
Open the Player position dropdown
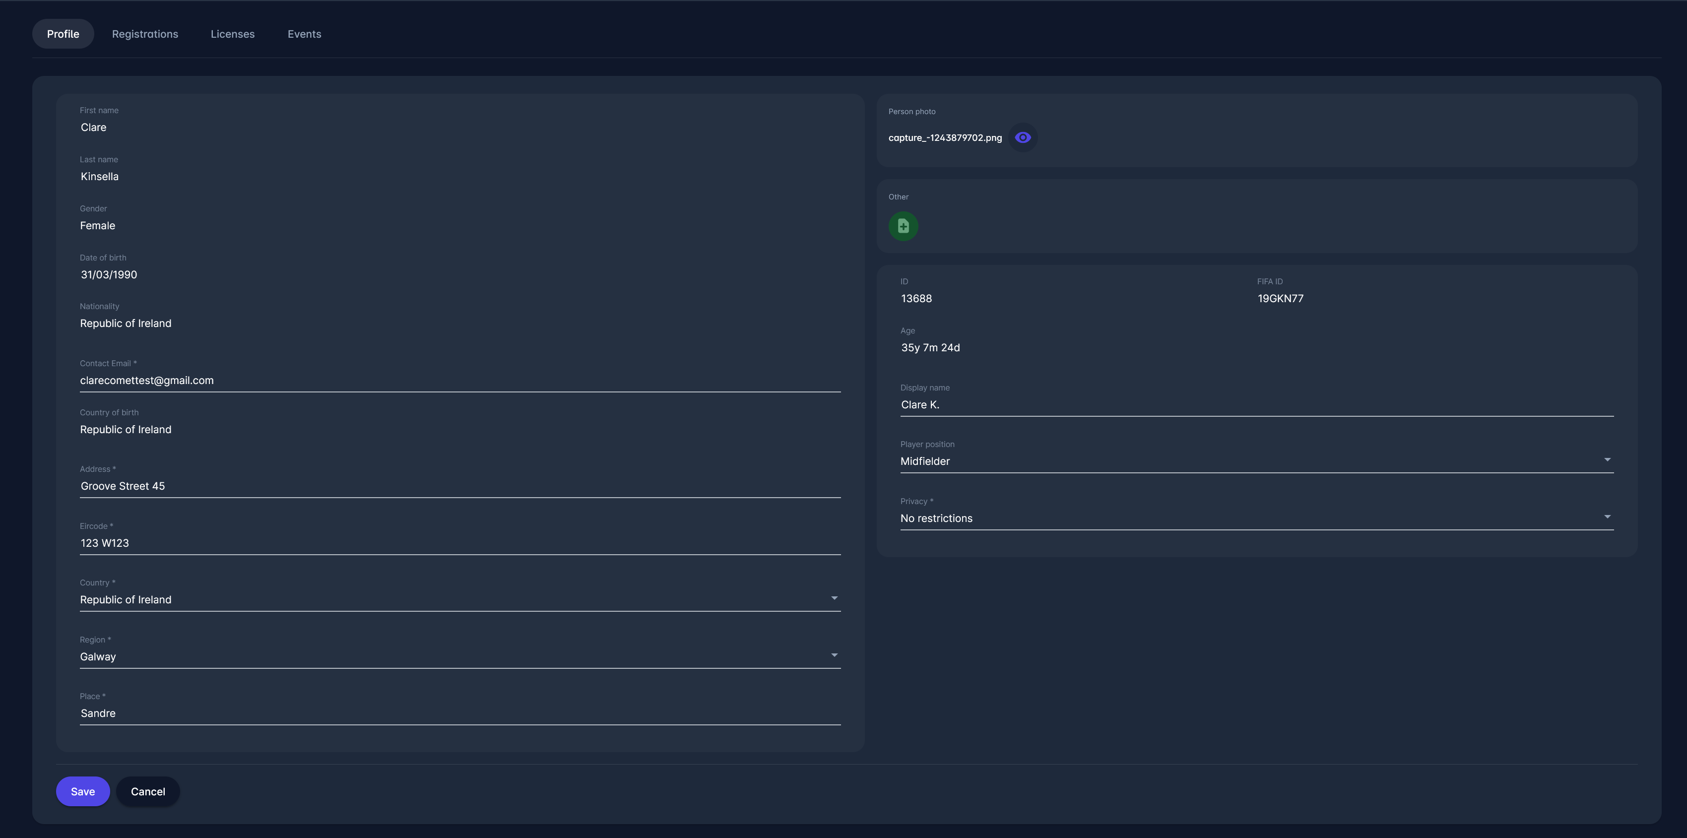[x=1607, y=460]
